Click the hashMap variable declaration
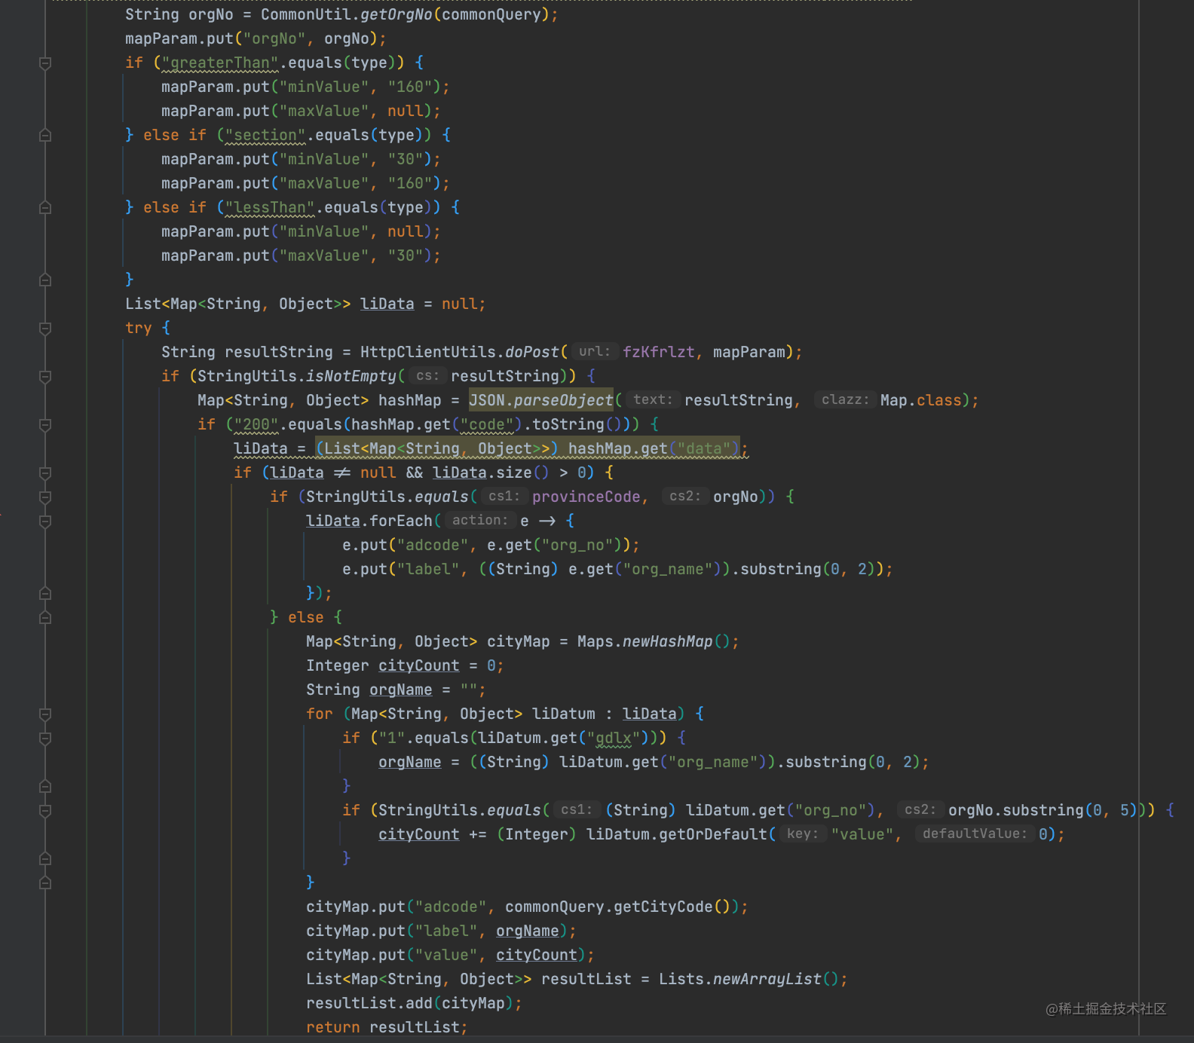This screenshot has width=1194, height=1043. pos(409,400)
